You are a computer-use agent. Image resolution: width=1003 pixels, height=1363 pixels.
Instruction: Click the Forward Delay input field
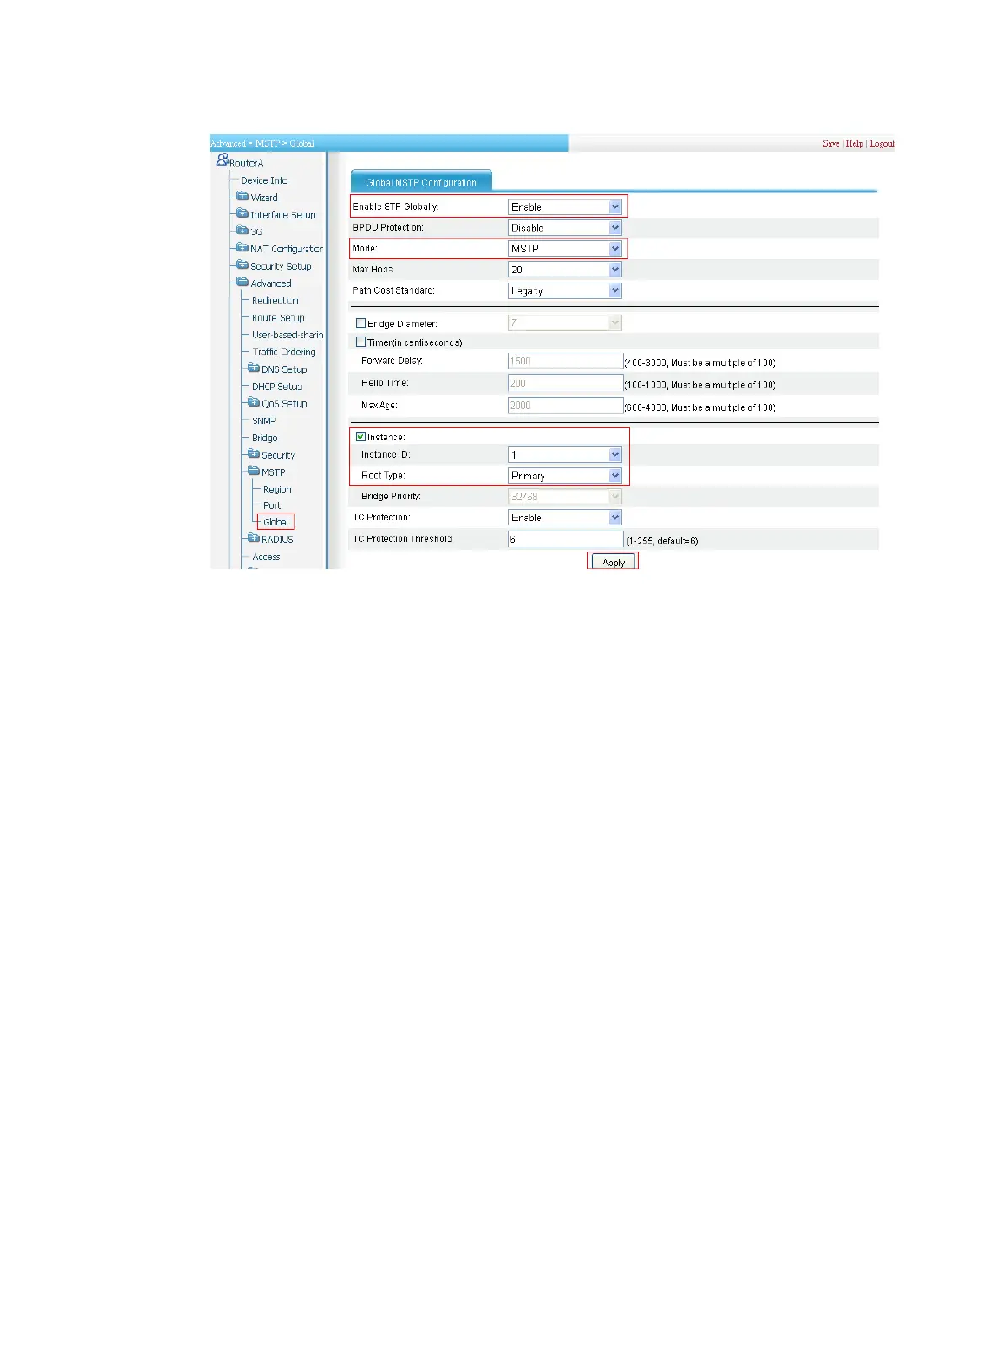pyautogui.click(x=566, y=360)
